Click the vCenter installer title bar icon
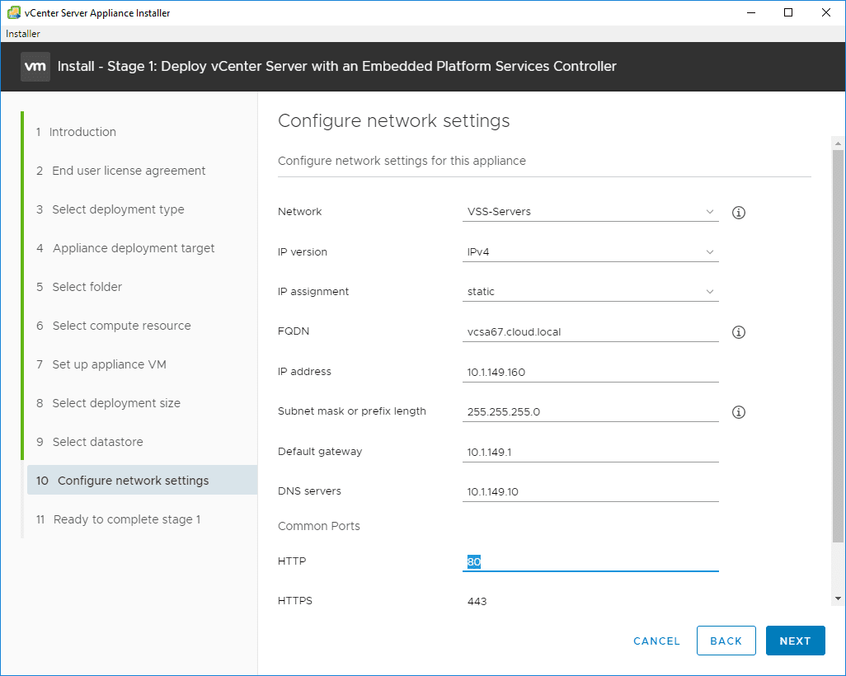Viewport: 846px width, 676px height. click(x=13, y=12)
